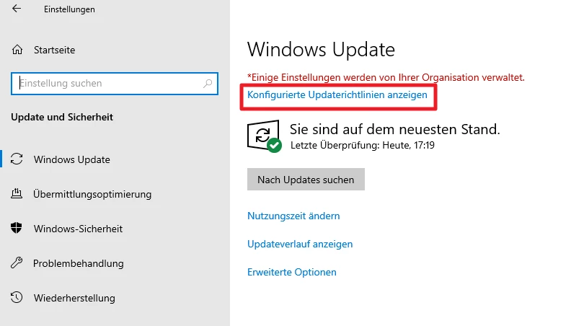Open the Updateverlauf anzeigen link
Screen dimensions: 571x326
tap(300, 244)
